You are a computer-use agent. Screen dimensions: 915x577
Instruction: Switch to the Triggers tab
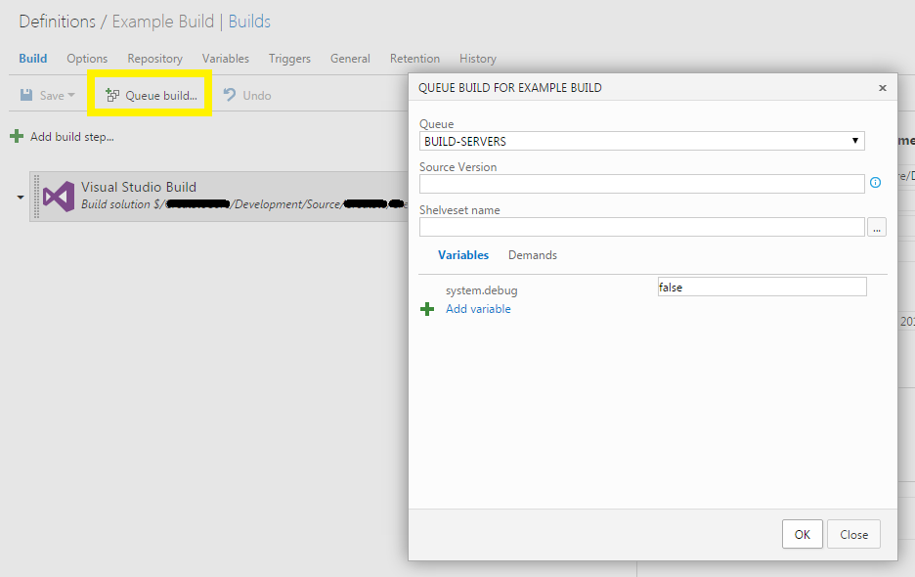click(x=289, y=59)
